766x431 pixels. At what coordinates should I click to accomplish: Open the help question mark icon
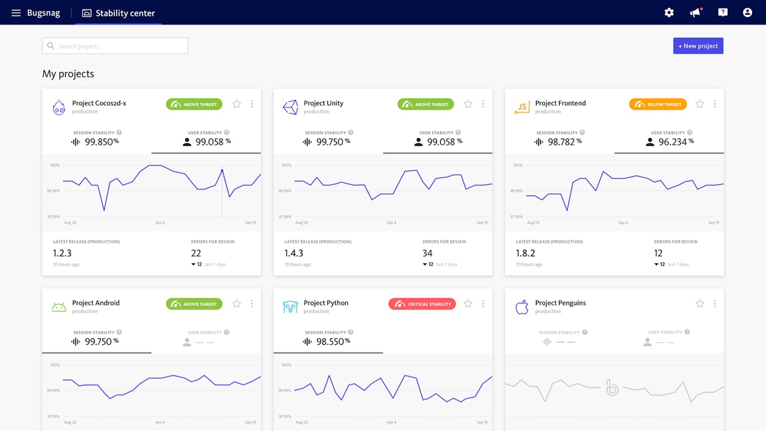pos(723,13)
